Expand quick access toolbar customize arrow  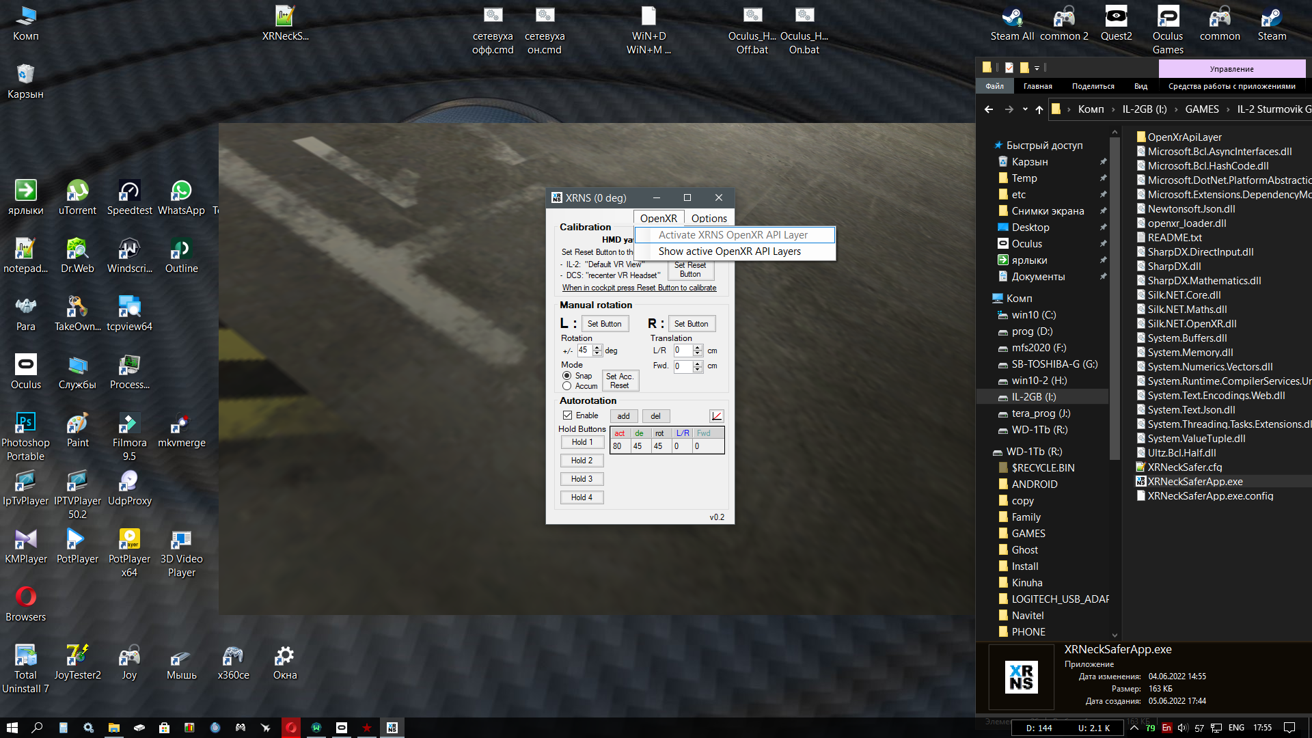[1037, 68]
